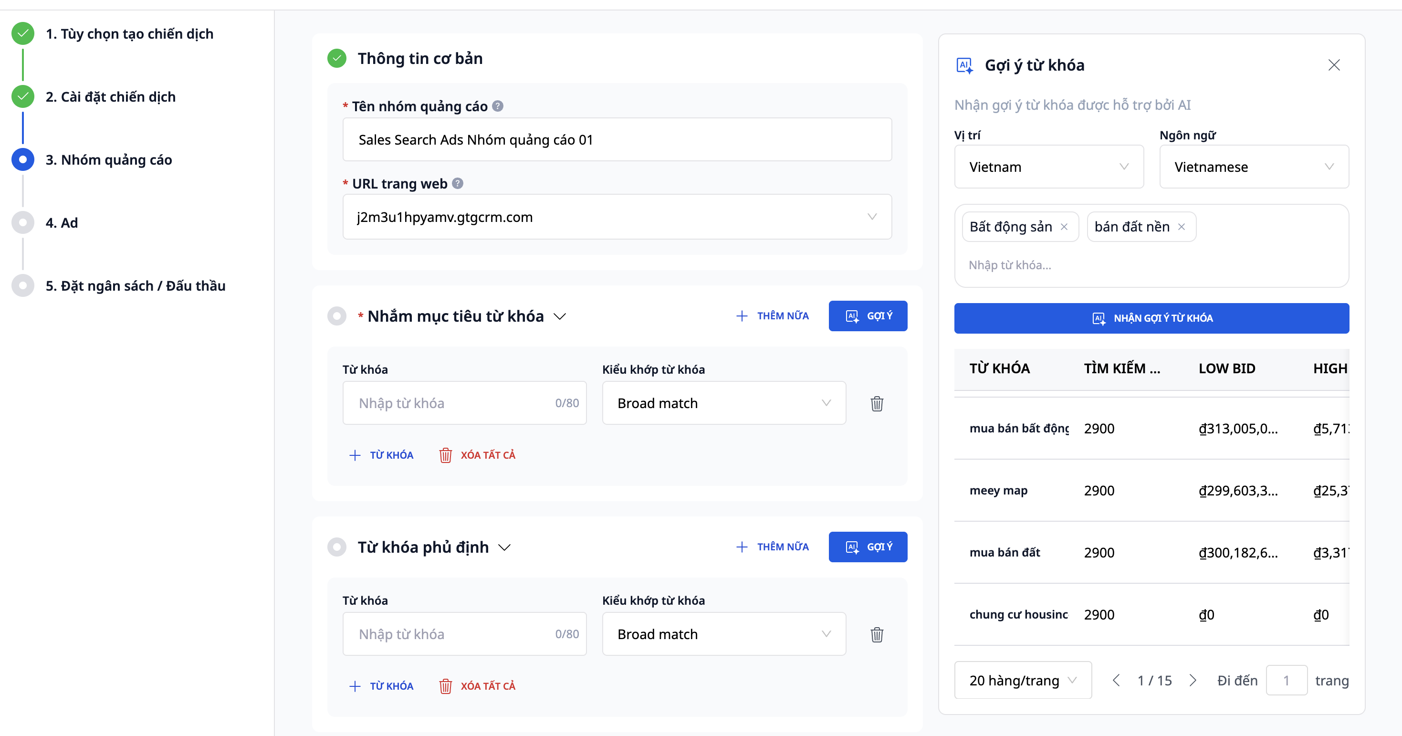This screenshot has height=736, width=1402.
Task: Delete the keyword row using the trash icon
Action: pos(876,403)
